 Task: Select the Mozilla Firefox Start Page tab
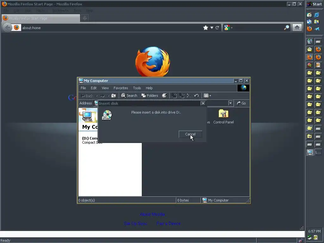click(x=41, y=18)
